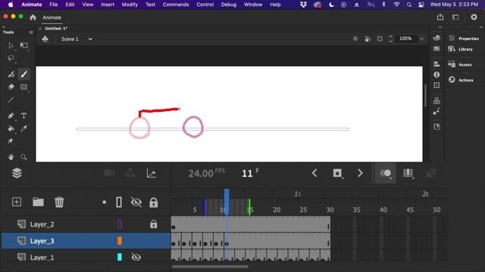Screen dimensions: 485x272
Task: Click Layer_3 orange color swatch
Action: tap(120, 240)
